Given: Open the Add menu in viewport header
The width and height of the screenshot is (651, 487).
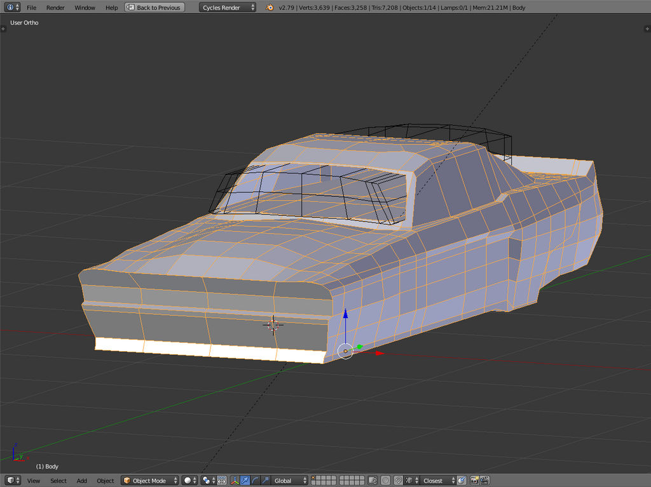Looking at the screenshot, I should (82, 481).
